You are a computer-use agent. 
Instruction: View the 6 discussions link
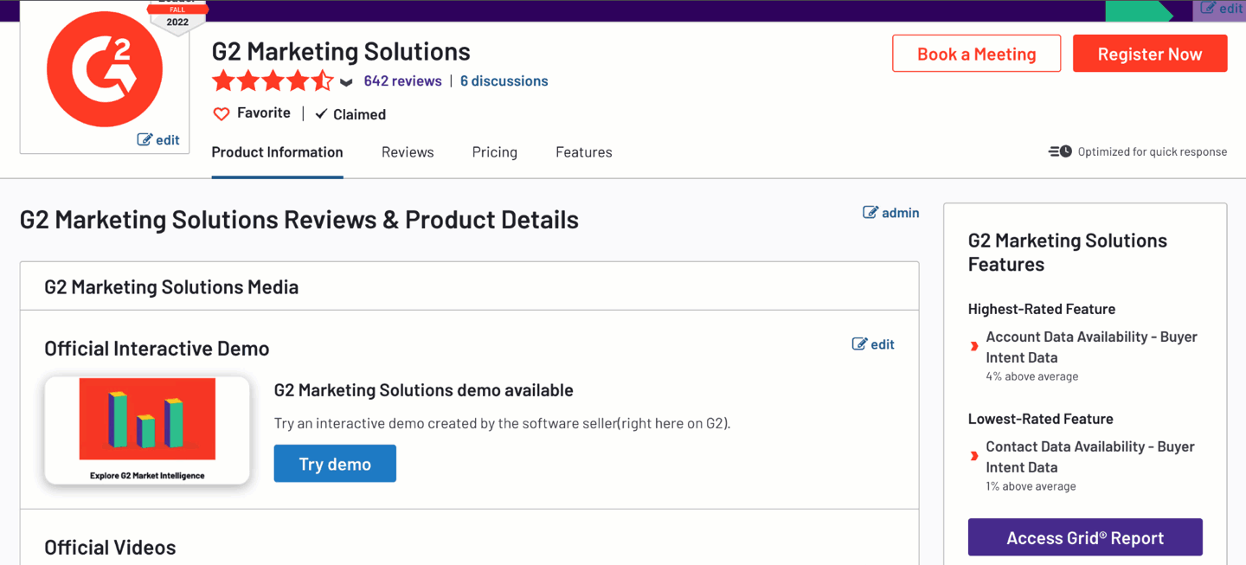[504, 80]
